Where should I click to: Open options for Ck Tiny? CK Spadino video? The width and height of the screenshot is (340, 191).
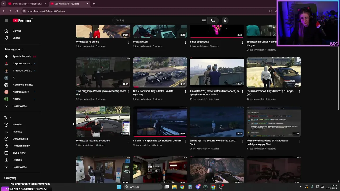coord(185,141)
